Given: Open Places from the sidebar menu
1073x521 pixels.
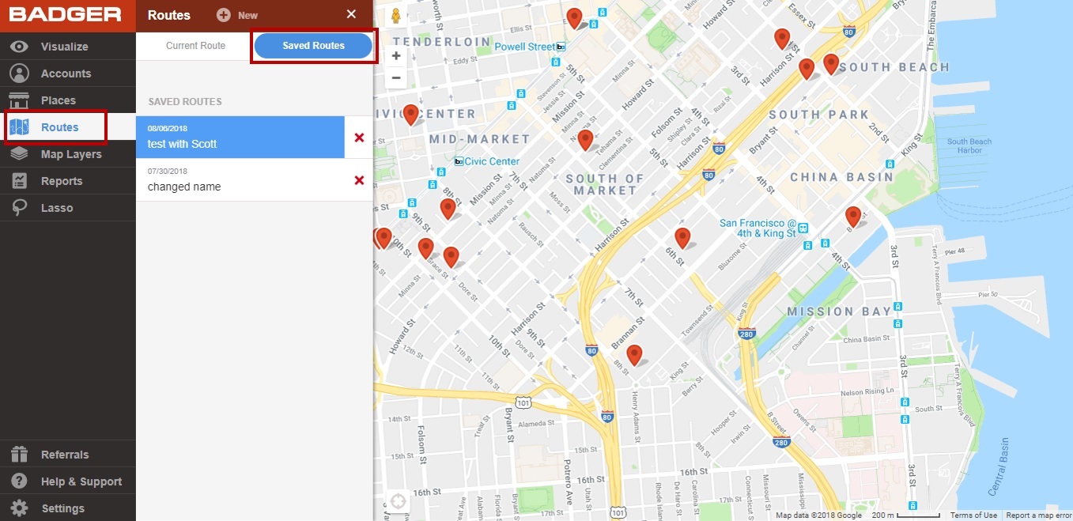Looking at the screenshot, I should click(x=68, y=100).
